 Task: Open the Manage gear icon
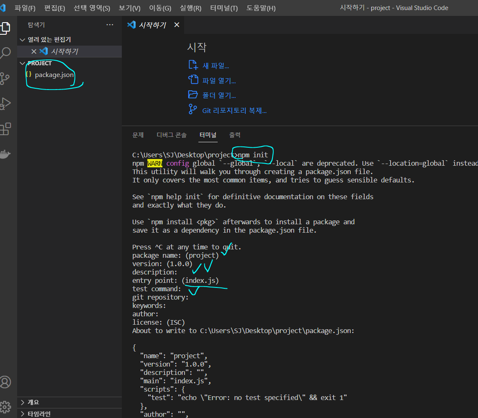[5, 407]
